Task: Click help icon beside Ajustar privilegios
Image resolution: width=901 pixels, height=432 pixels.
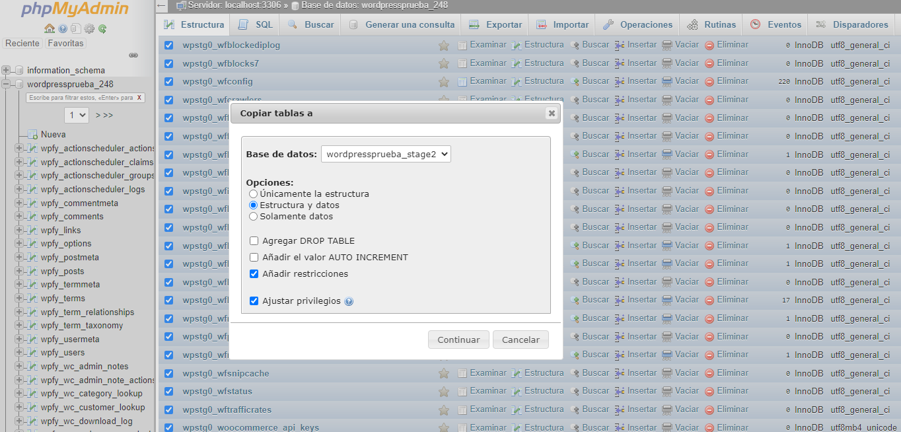Action: pos(349,301)
